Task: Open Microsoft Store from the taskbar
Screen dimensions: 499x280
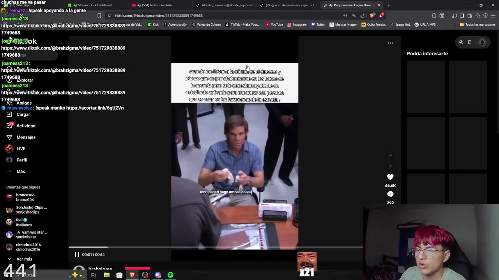Action: point(119,275)
